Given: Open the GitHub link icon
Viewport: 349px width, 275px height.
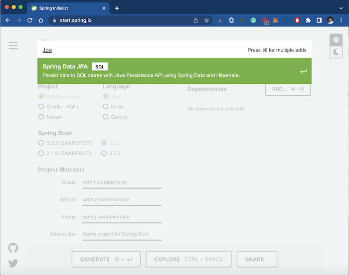Looking at the screenshot, I should [x=13, y=248].
